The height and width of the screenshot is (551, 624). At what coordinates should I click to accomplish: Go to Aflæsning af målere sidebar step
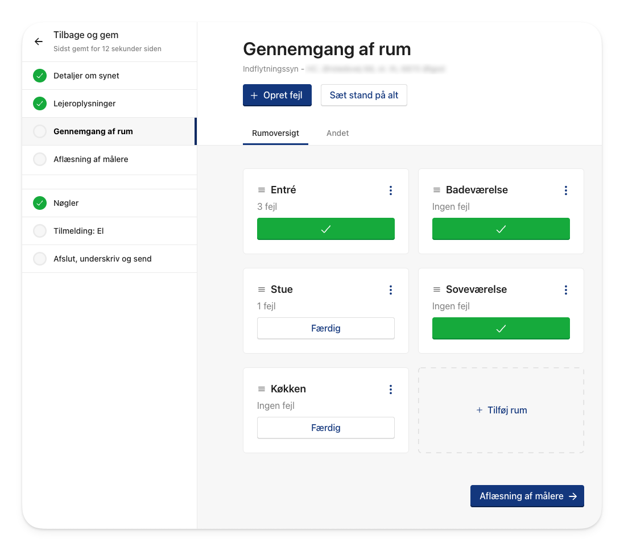(109, 159)
